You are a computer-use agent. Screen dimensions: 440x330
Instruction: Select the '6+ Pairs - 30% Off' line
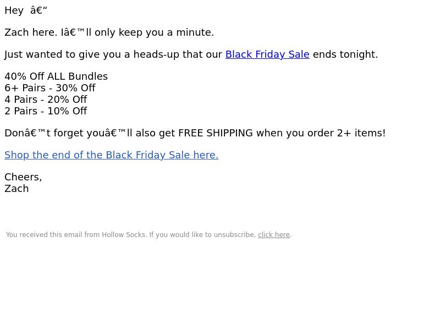[x=50, y=88]
